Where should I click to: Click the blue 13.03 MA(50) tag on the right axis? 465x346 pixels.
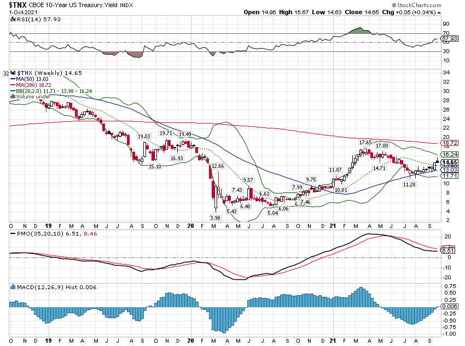coord(450,169)
